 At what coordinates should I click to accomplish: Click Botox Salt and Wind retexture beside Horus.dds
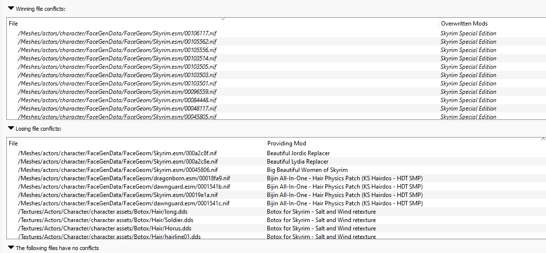321,228
